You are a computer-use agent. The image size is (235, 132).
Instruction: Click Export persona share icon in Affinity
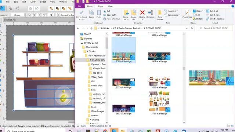17,8
